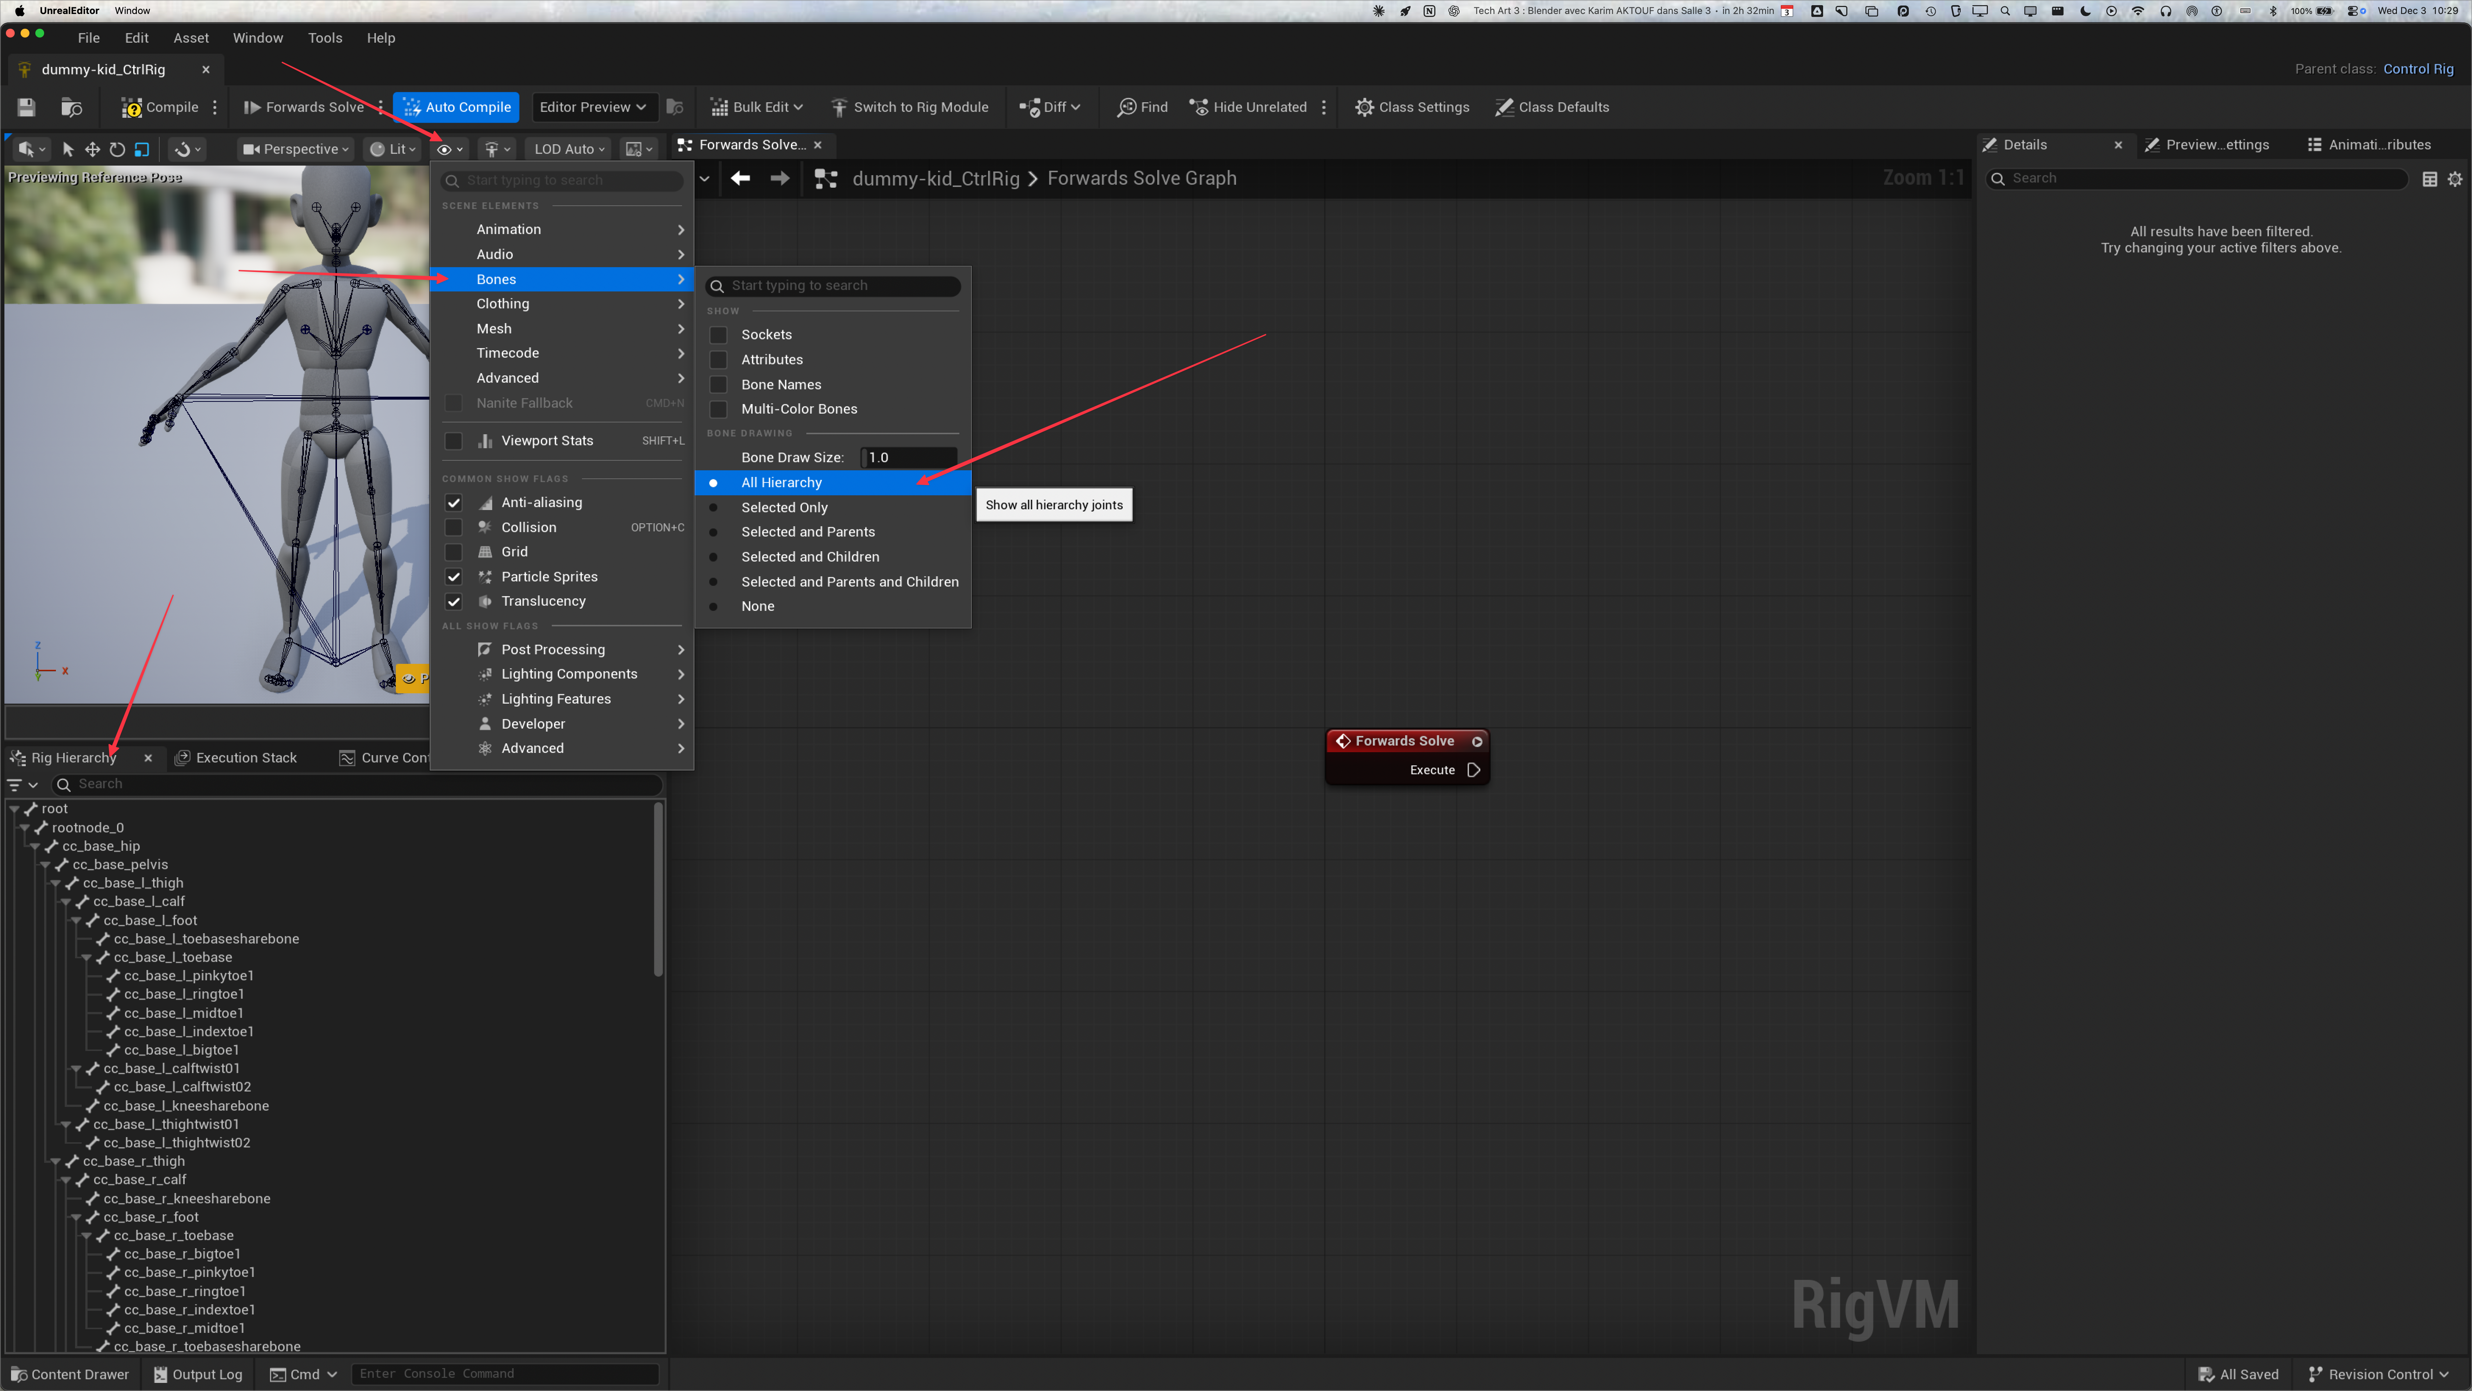Turn on the Grid show flag checkbox
Image resolution: width=2472 pixels, height=1391 pixels.
[454, 552]
